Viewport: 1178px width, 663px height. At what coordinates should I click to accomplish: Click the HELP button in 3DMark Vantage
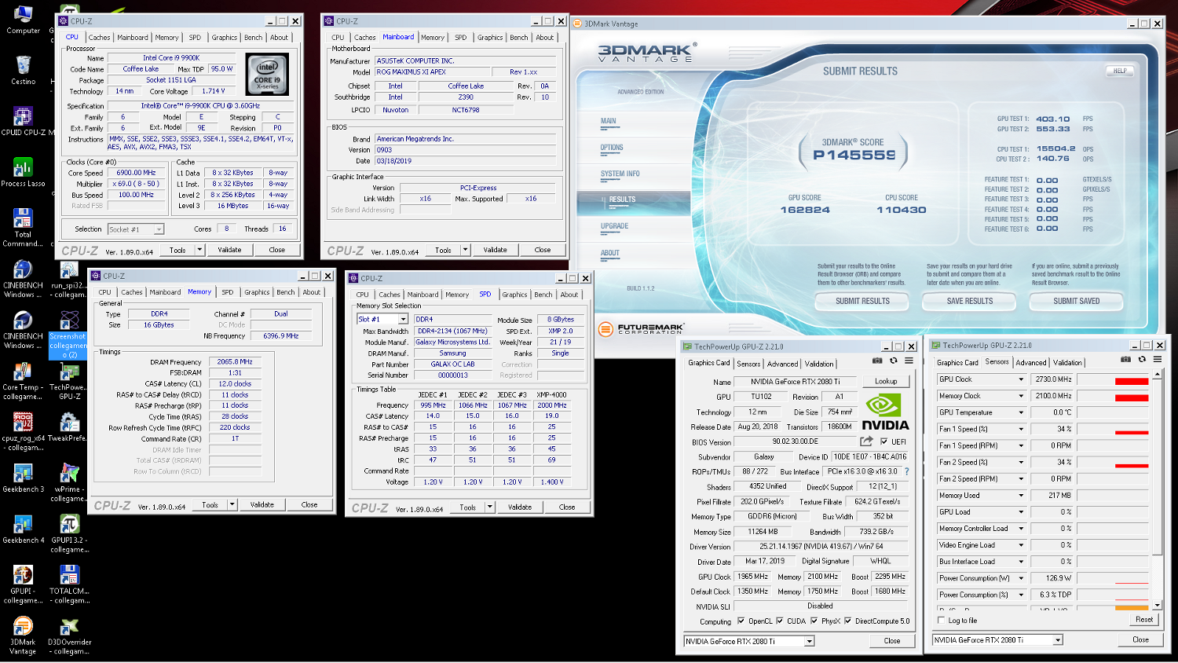[1120, 71]
